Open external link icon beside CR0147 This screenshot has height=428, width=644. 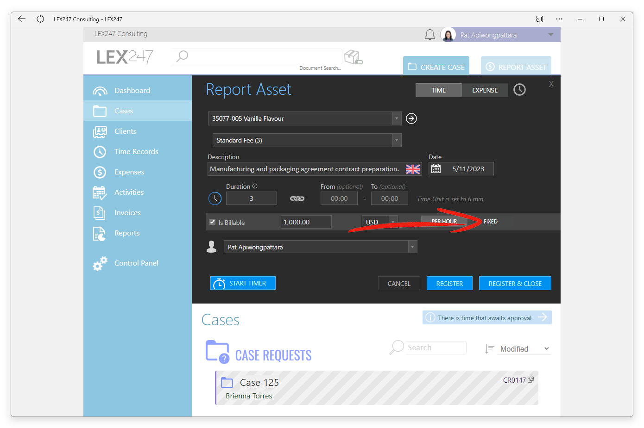point(531,380)
